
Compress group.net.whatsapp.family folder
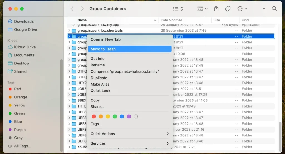pyautogui.click(x=130, y=71)
